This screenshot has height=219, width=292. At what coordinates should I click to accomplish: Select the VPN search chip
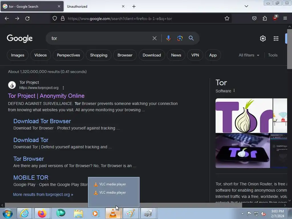click(x=195, y=55)
